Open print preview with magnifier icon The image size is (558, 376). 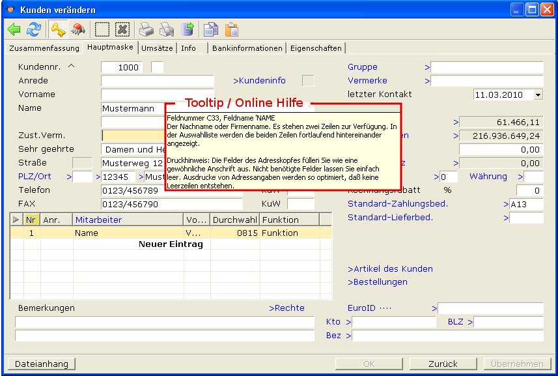pyautogui.click(x=167, y=29)
